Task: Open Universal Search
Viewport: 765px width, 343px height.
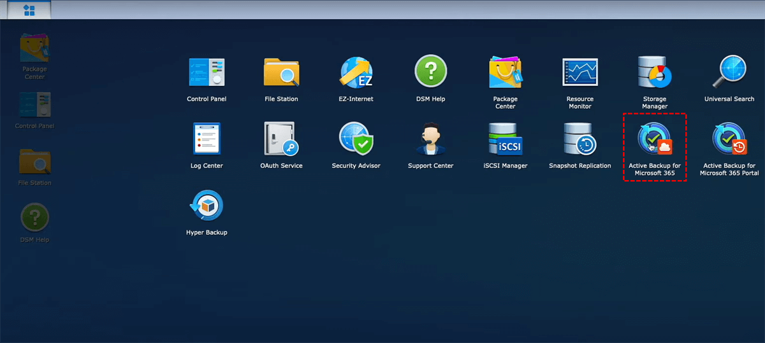Action: 729,73
